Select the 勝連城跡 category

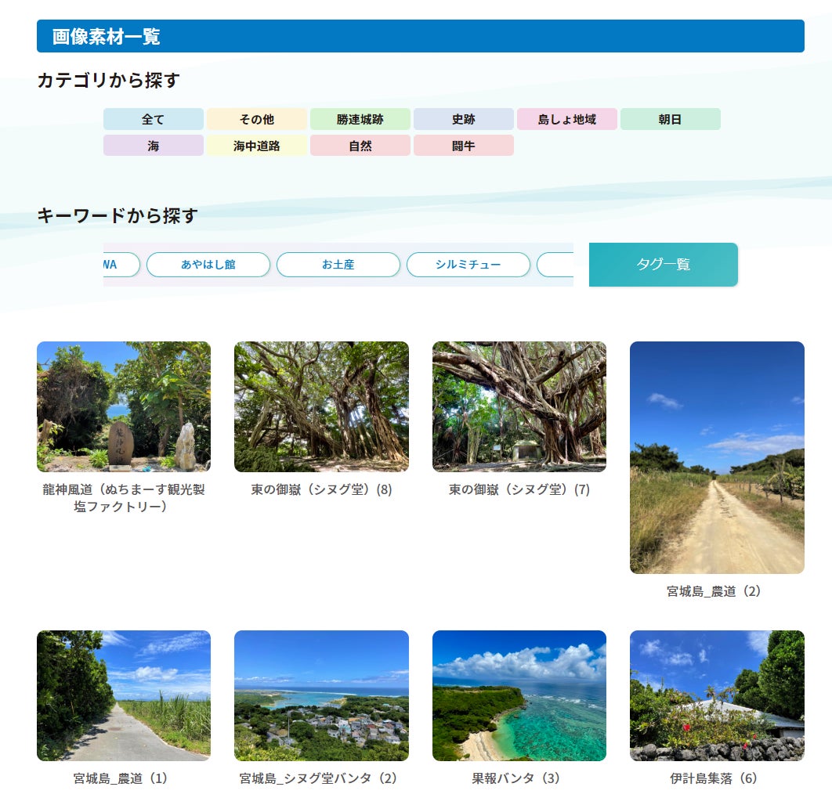(x=360, y=118)
